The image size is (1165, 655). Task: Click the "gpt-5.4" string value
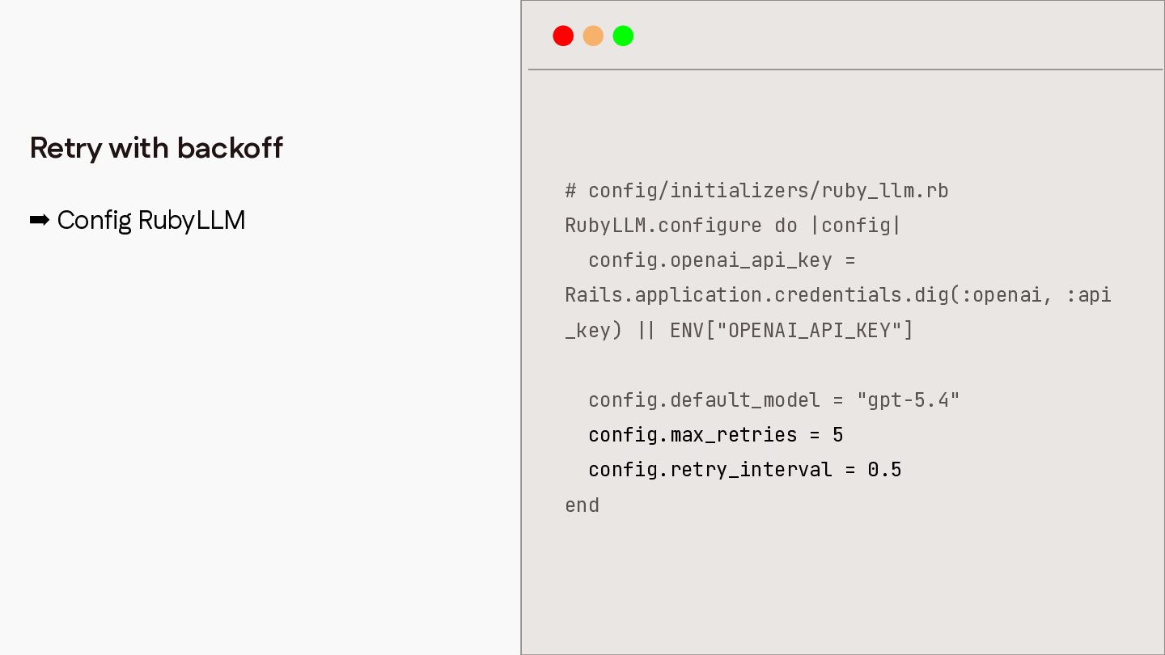(908, 399)
